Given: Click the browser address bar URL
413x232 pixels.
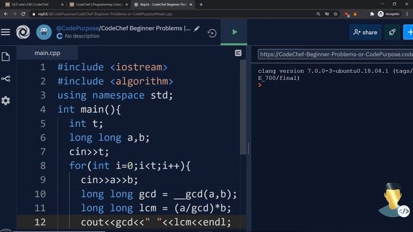Looking at the screenshot, I should pos(105,14).
